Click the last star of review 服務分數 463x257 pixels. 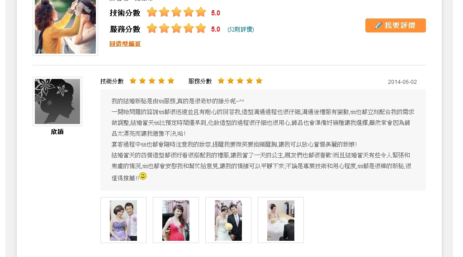[x=259, y=81]
